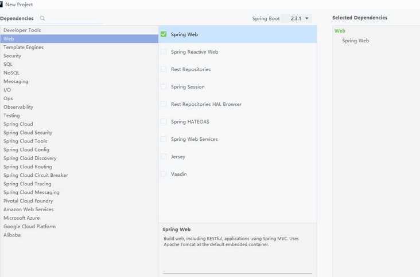The height and width of the screenshot is (277, 420).
Task: Click the New Project window icon
Action: 2,4
